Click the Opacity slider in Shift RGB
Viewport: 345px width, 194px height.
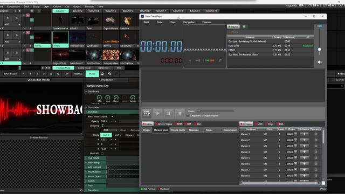(129, 121)
